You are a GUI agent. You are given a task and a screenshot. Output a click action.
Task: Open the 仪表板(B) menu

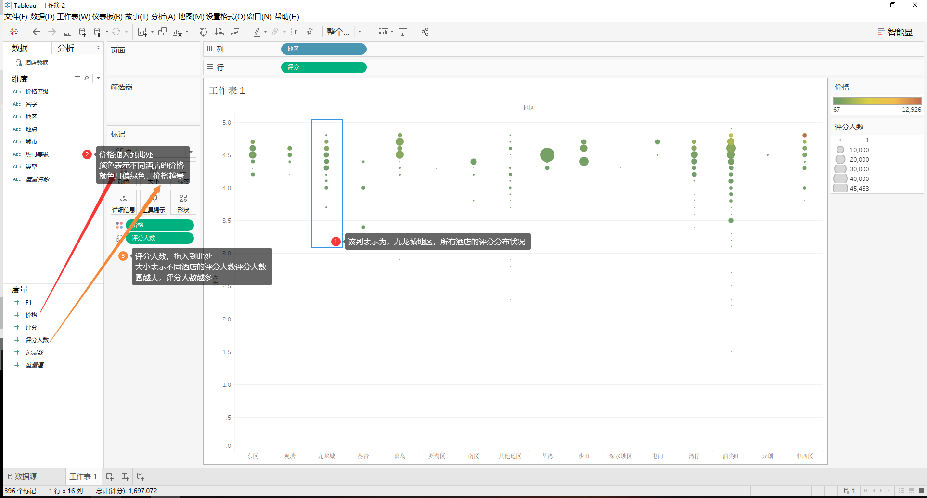[x=107, y=16]
